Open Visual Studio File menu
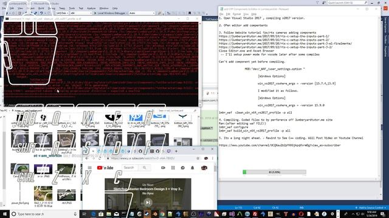The height and width of the screenshot is (218, 389). tap(4, 8)
